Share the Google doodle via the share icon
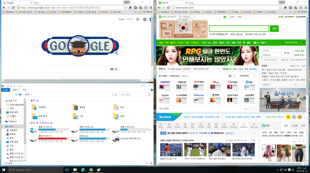Screen dimensions: 310x173 [116, 53]
